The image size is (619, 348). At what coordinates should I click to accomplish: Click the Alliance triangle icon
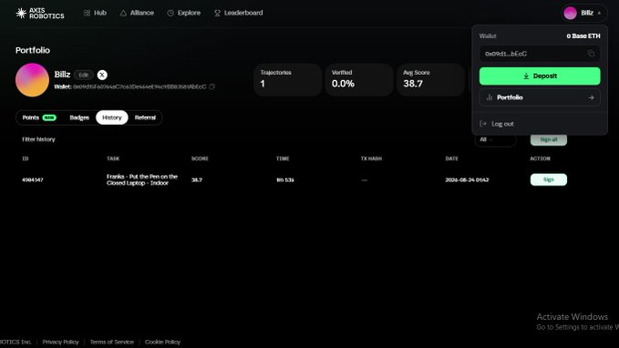point(123,13)
